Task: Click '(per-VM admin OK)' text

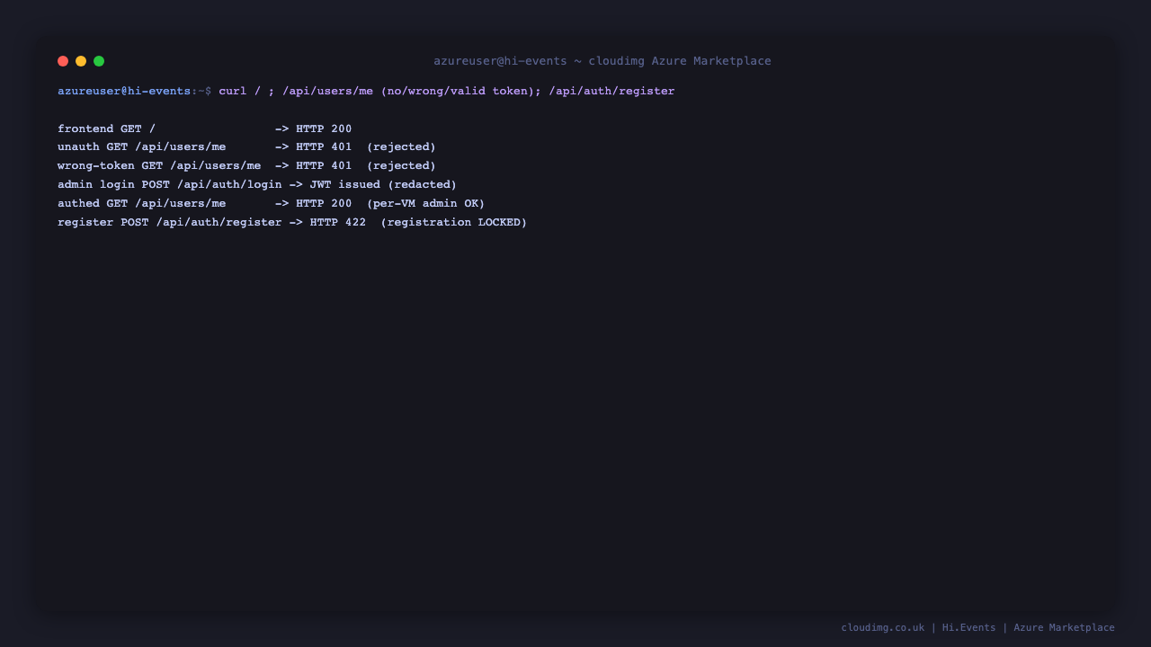Action: (x=426, y=203)
